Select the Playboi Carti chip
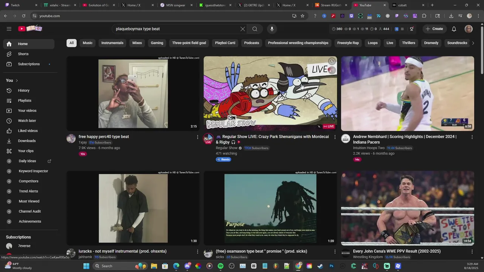This screenshot has width=484, height=272. [225, 43]
